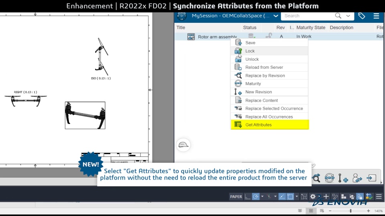The image size is (385, 216).
Task: Open the Polar tracking dropdown arrow
Action: pyautogui.click(x=262, y=197)
